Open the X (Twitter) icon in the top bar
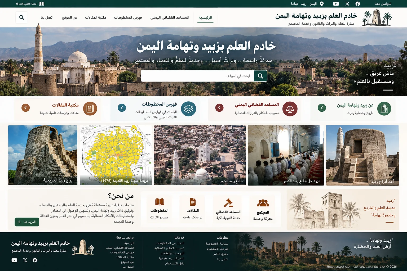The image size is (407, 271). click(x=347, y=4)
